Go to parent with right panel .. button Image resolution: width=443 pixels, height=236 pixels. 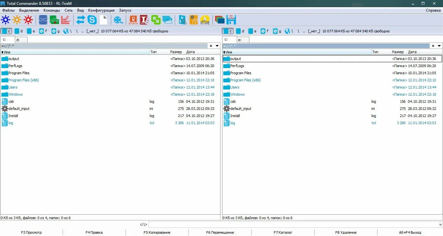(305, 31)
